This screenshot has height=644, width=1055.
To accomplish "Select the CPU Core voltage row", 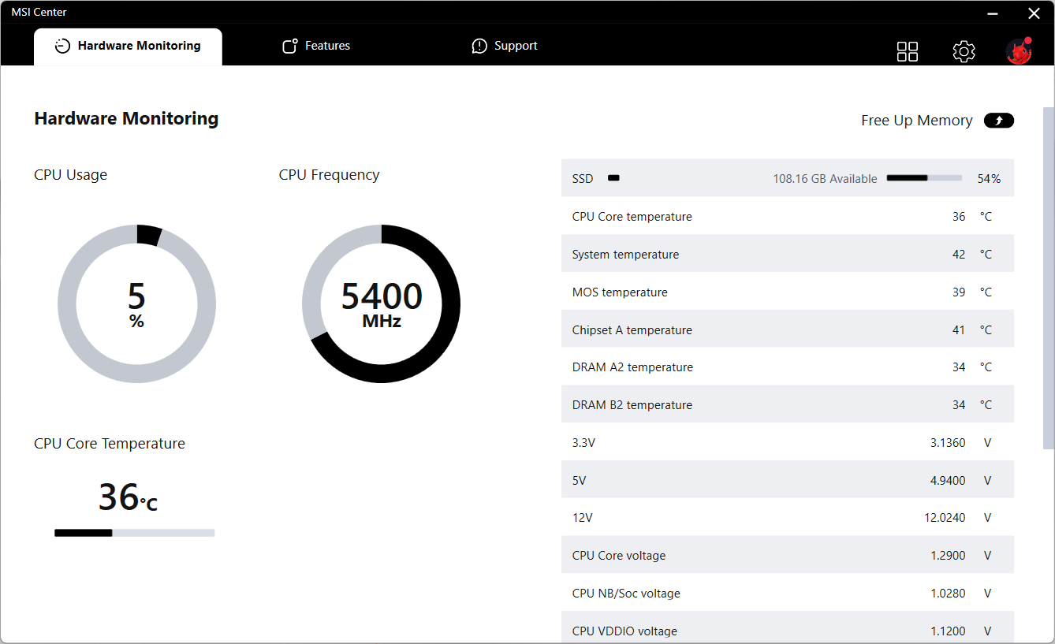I will click(x=787, y=556).
